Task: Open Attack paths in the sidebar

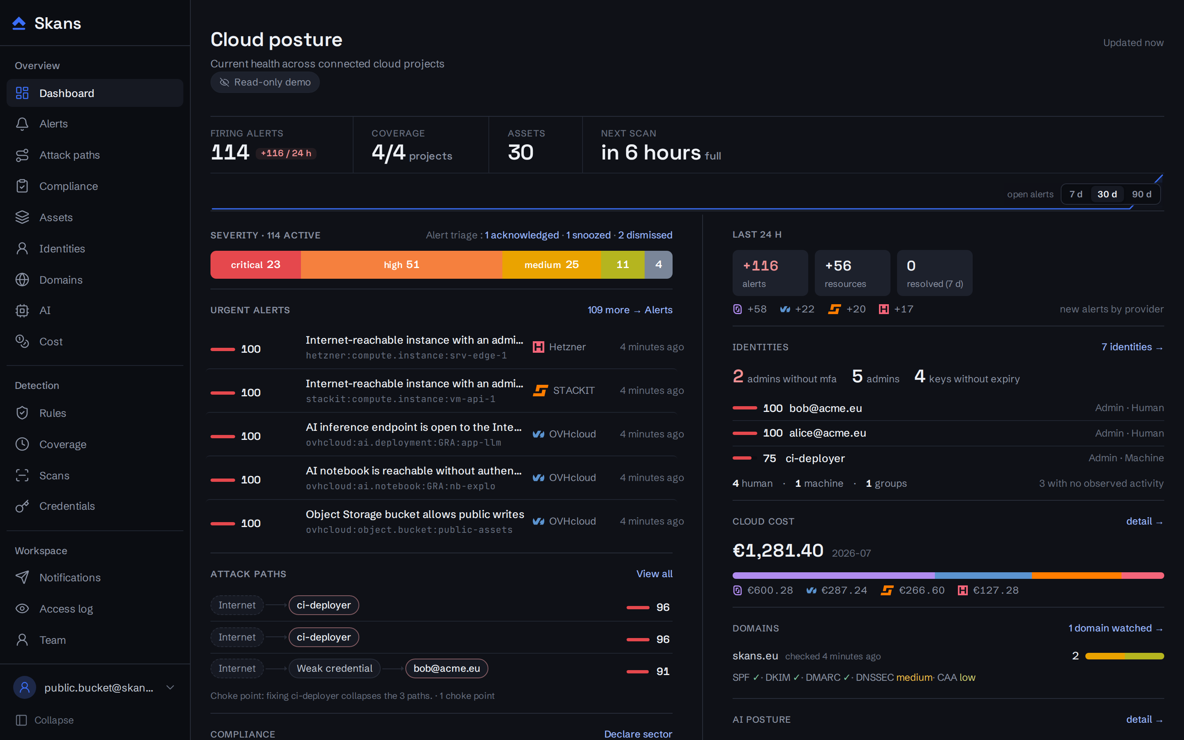Action: click(x=95, y=155)
